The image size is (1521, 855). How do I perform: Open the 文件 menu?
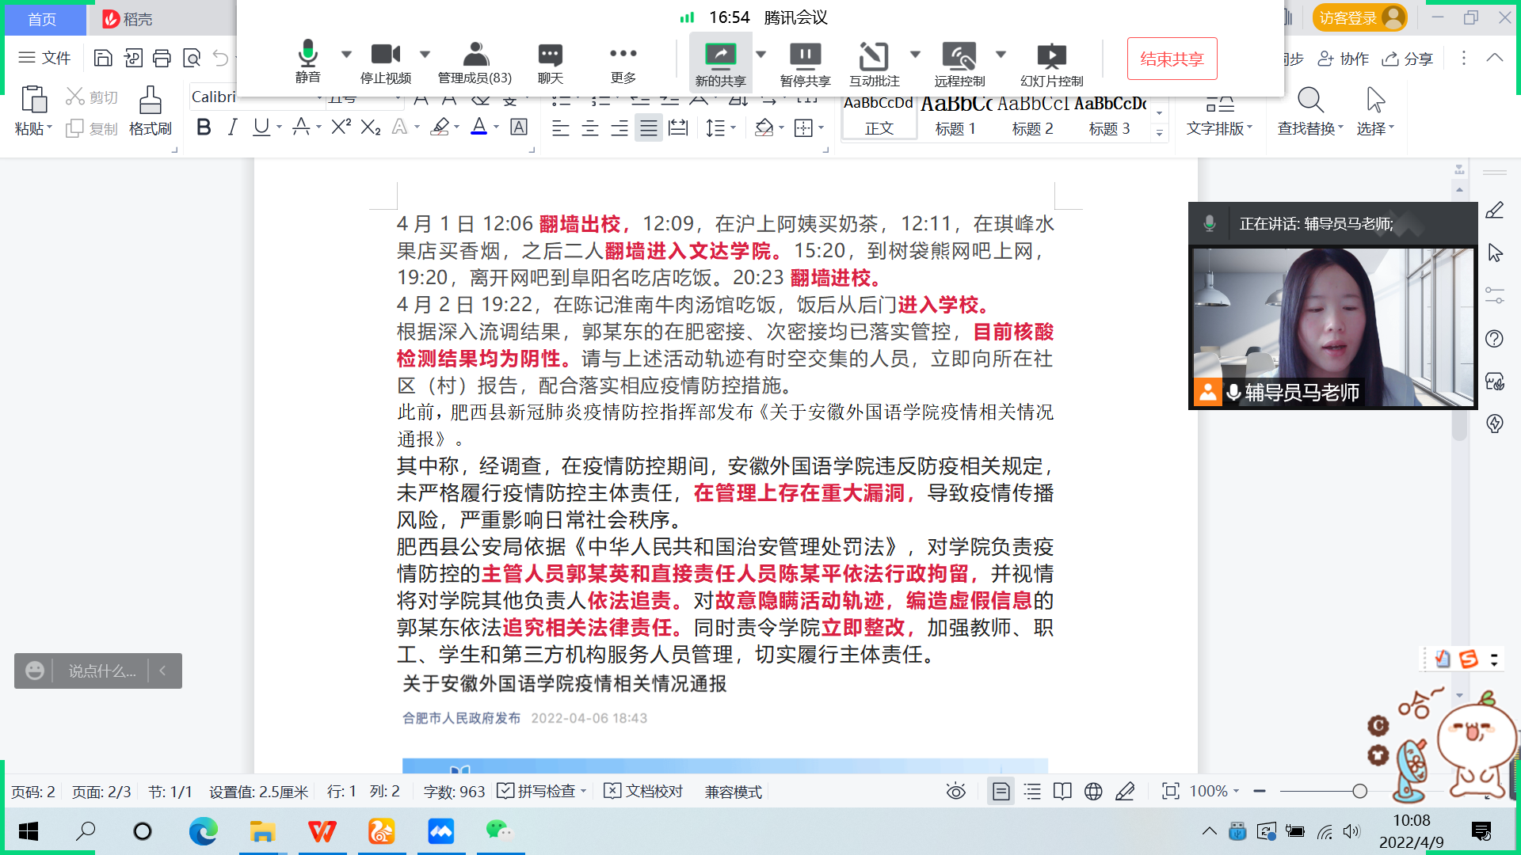coord(44,58)
